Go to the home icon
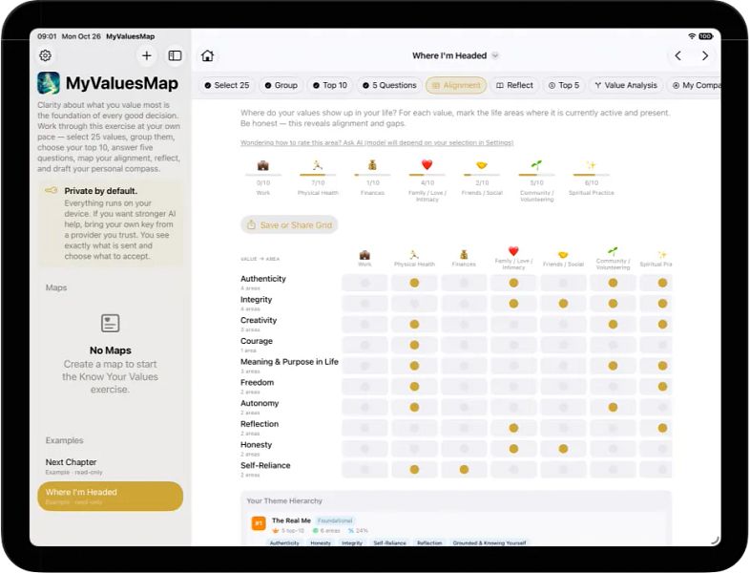Viewport: 750px width, 573px height. (x=208, y=55)
